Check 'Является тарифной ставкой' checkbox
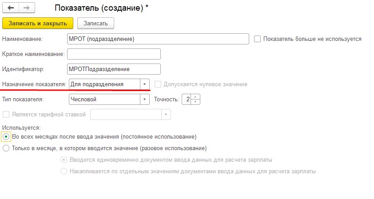The width and height of the screenshot is (374, 199). coord(6,115)
